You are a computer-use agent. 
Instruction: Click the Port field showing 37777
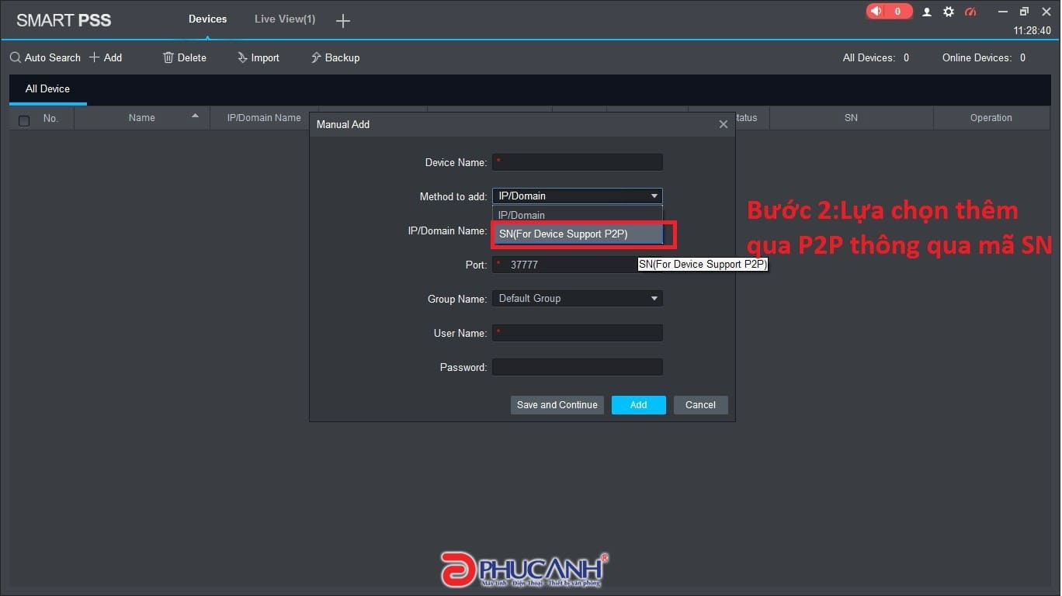[x=578, y=265]
